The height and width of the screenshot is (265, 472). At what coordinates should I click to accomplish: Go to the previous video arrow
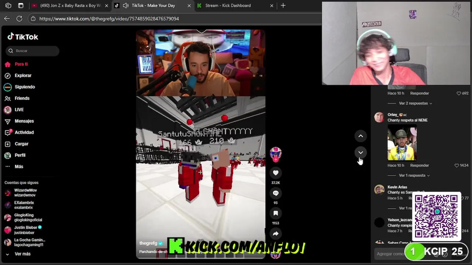pos(361,136)
